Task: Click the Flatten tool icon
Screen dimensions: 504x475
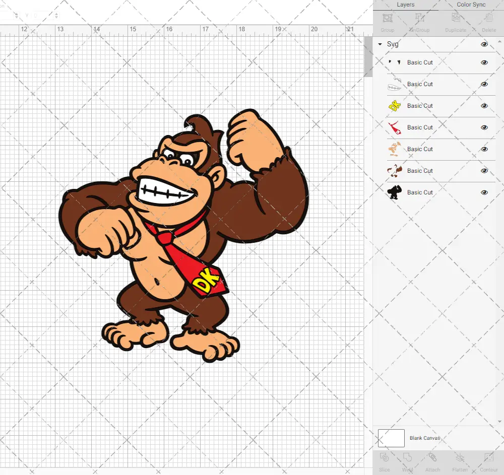Action: (x=460, y=457)
